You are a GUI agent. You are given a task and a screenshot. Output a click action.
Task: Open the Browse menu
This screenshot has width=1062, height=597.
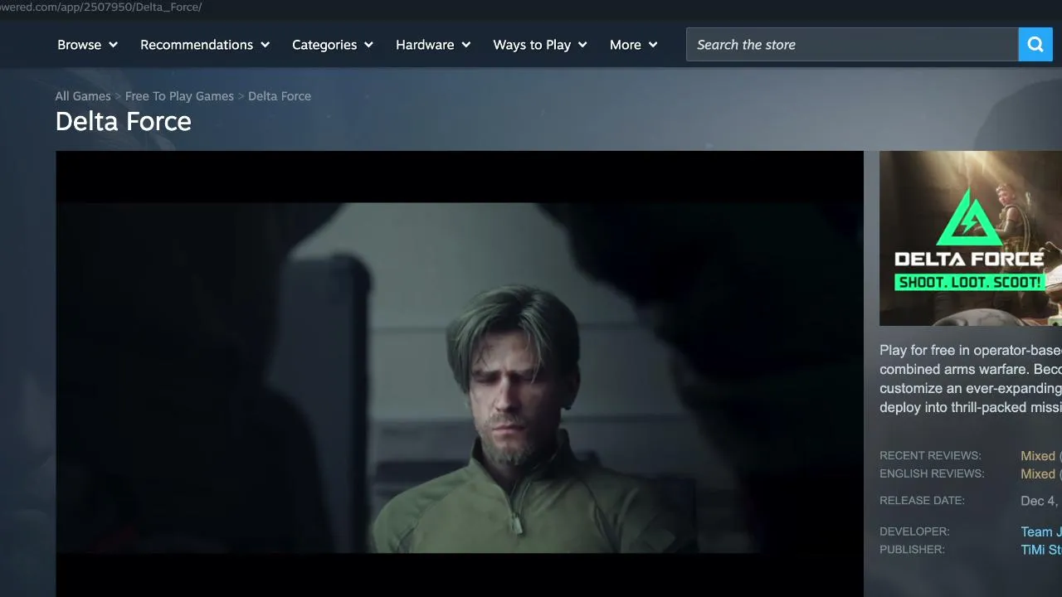pyautogui.click(x=87, y=45)
